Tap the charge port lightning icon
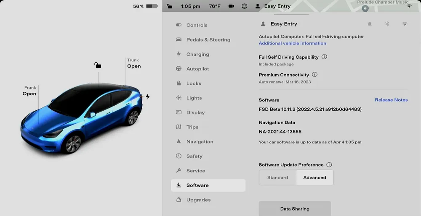The height and width of the screenshot is (216, 421). pos(147,96)
